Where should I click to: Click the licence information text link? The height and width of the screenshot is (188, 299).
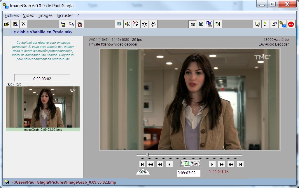(43, 51)
